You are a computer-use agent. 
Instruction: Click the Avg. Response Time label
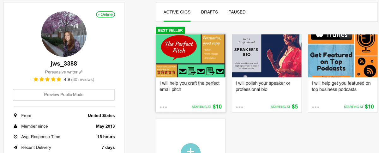(41, 137)
